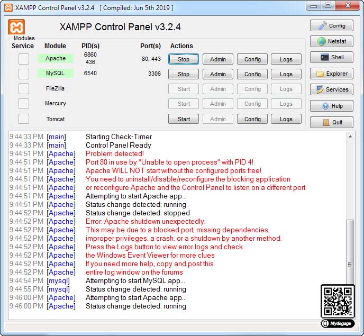Toggle the Tomcat service checkbox

tap(24, 119)
